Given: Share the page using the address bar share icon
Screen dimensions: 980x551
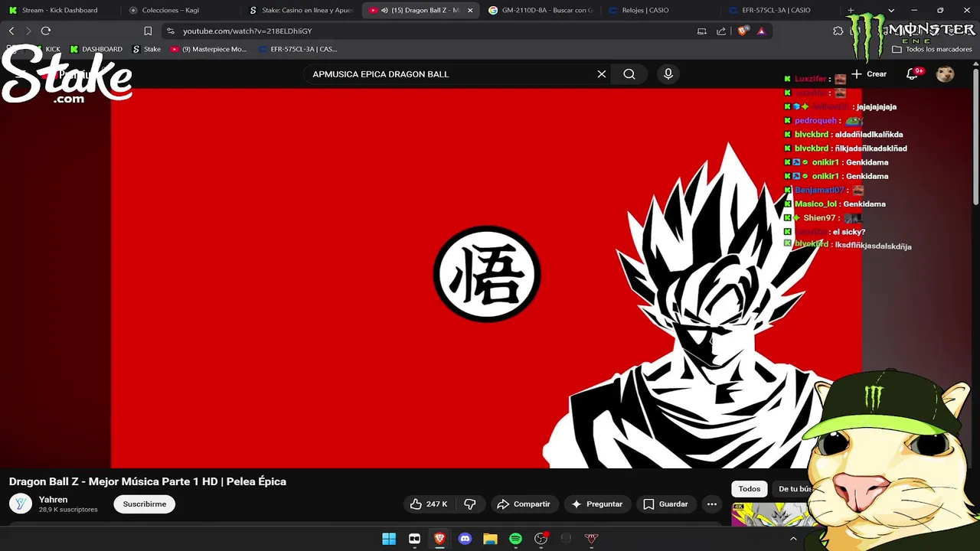Looking at the screenshot, I should click(x=721, y=31).
